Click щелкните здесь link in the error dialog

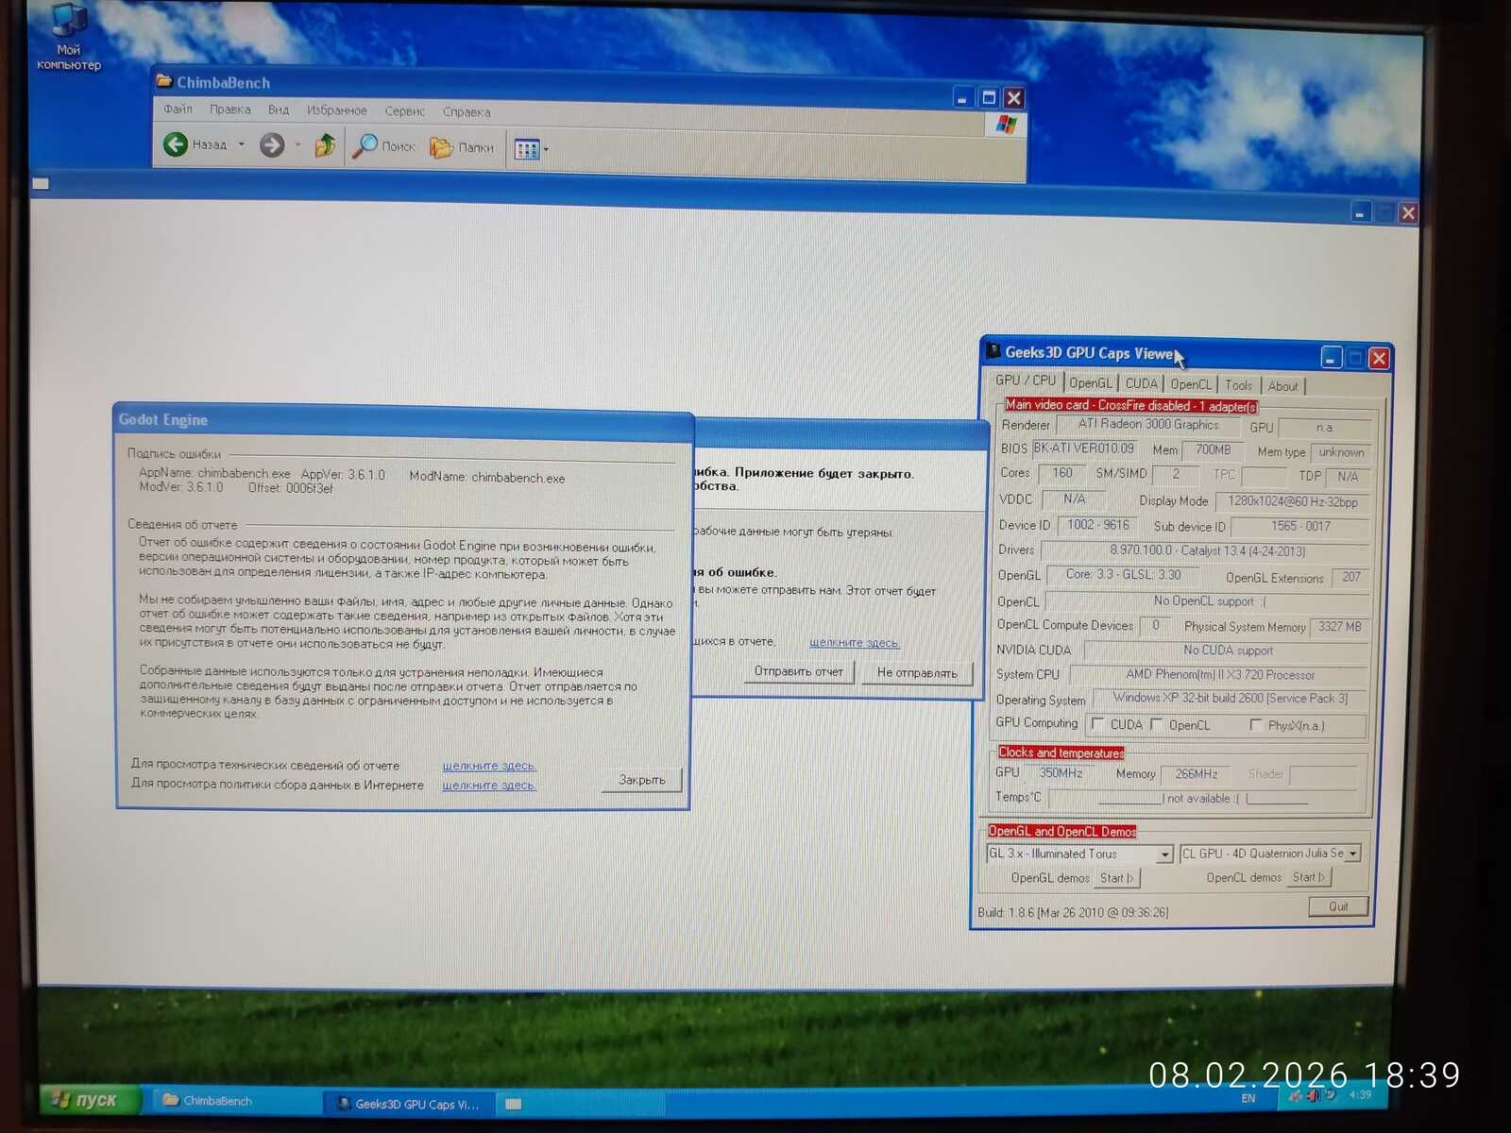pyautogui.click(x=855, y=643)
